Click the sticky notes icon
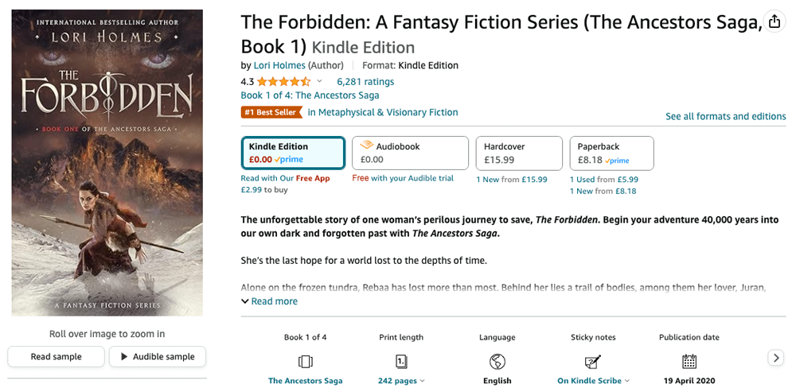 [593, 362]
